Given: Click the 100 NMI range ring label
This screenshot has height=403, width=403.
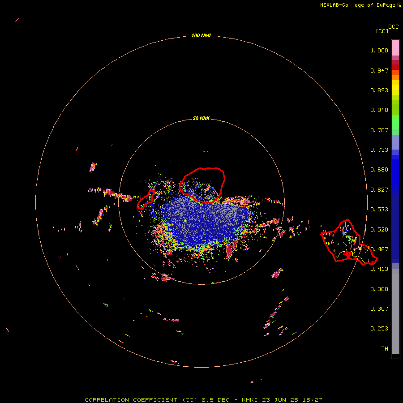Looking at the screenshot, I should tap(201, 35).
